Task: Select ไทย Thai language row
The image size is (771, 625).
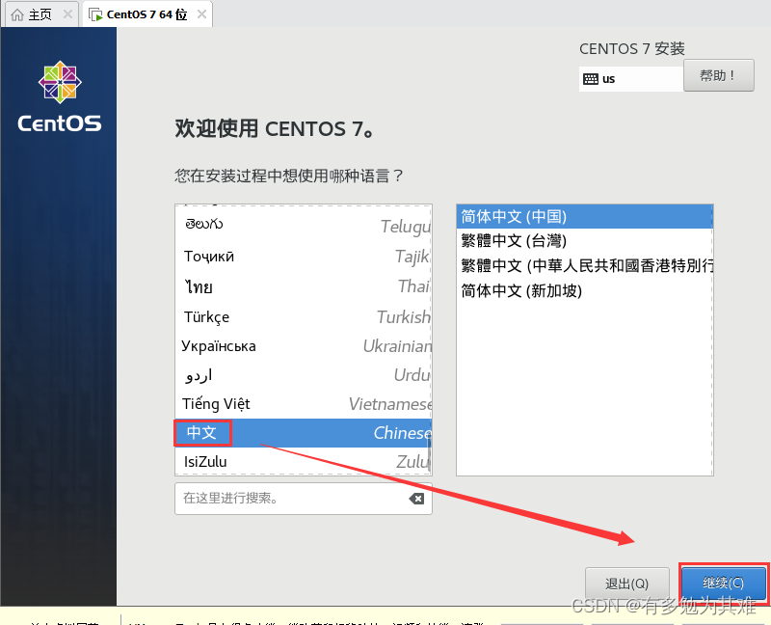Action: (303, 286)
